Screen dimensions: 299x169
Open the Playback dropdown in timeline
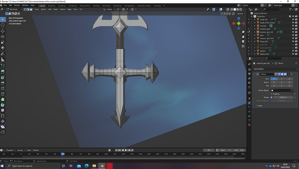11,150
